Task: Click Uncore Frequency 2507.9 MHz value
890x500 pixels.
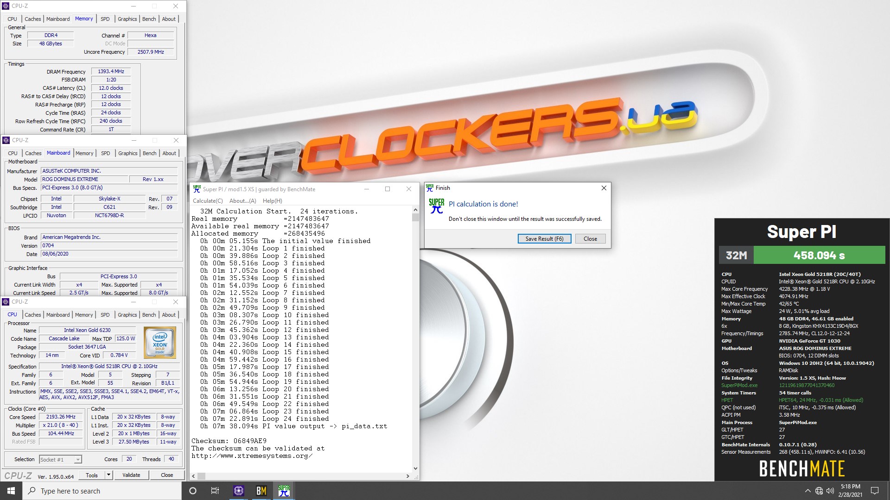Action: (151, 52)
